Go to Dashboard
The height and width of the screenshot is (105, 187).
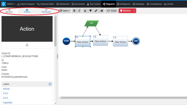point(63,4)
